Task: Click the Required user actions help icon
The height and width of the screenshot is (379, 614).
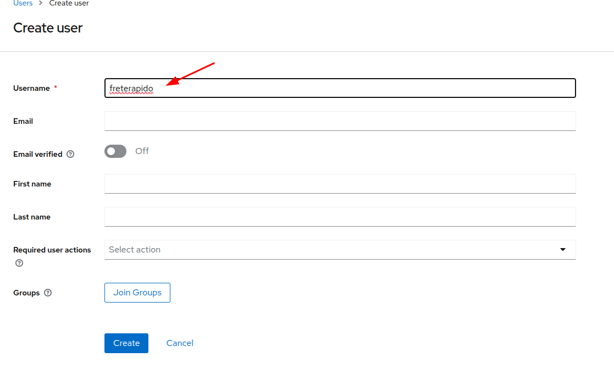Action: [19, 263]
